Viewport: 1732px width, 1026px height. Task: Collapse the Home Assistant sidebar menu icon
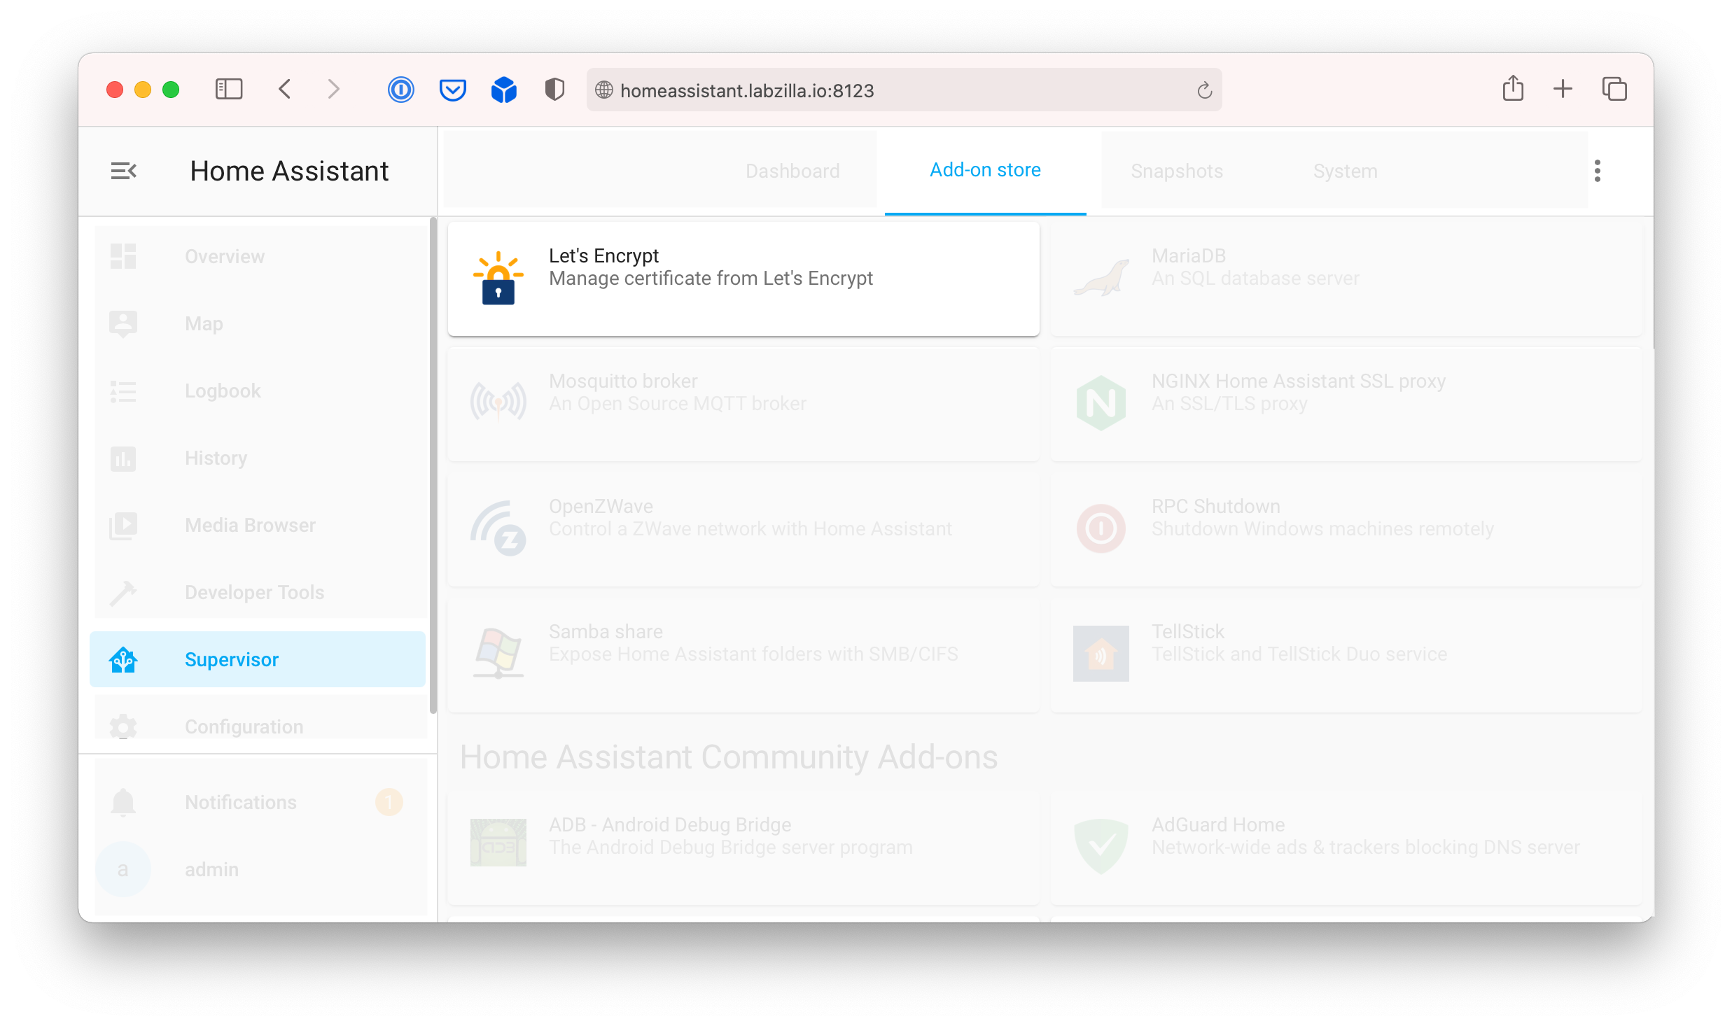point(124,171)
